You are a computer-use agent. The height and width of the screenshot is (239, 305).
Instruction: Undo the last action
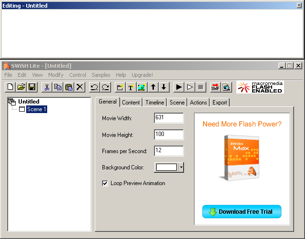[x=94, y=87]
